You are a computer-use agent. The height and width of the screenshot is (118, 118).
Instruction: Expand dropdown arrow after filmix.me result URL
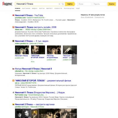point(51,29)
